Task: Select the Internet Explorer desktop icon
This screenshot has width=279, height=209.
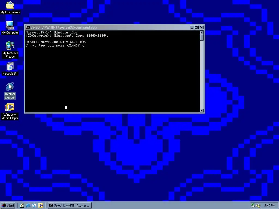Action: [x=10, y=91]
